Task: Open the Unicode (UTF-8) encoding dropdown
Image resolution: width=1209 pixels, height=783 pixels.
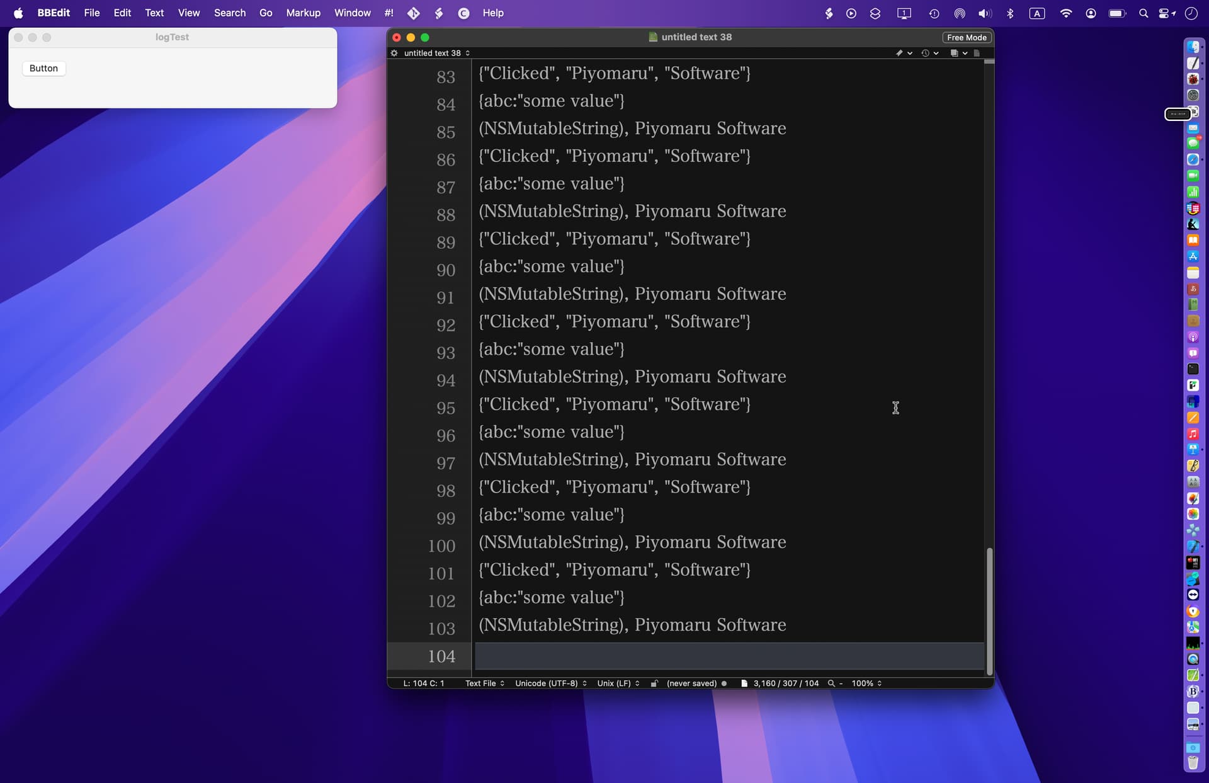Action: [x=551, y=683]
